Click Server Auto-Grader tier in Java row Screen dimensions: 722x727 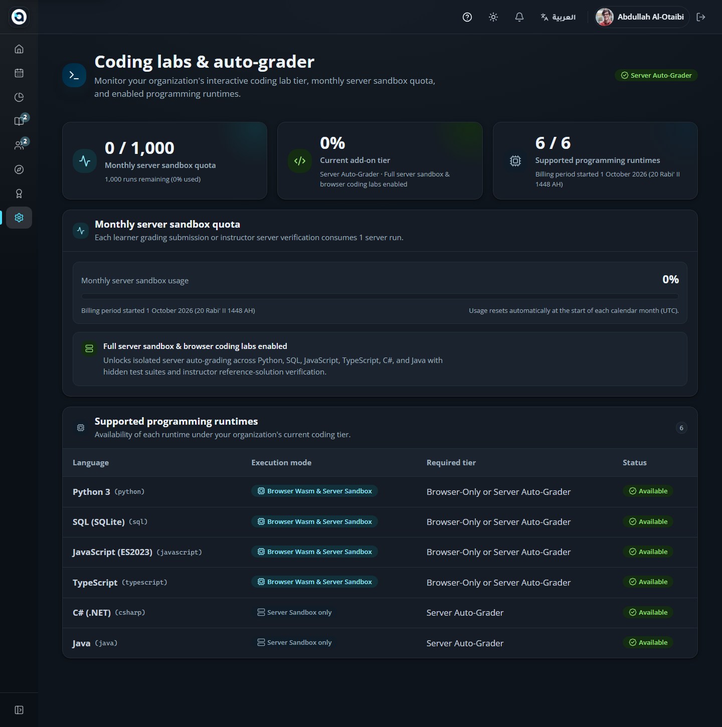point(465,643)
